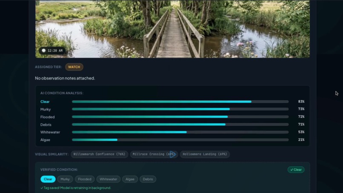Viewport: 343px width, 193px height.
Task: Click the Flooded label in AI analysis
Action: pyautogui.click(x=48, y=117)
